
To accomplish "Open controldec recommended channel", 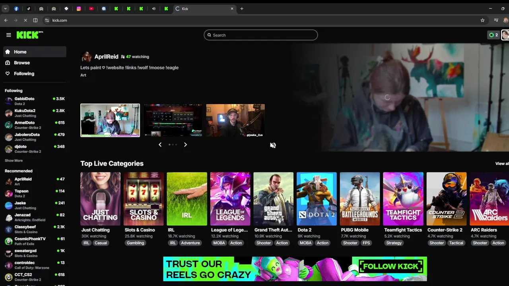I will pos(34,265).
